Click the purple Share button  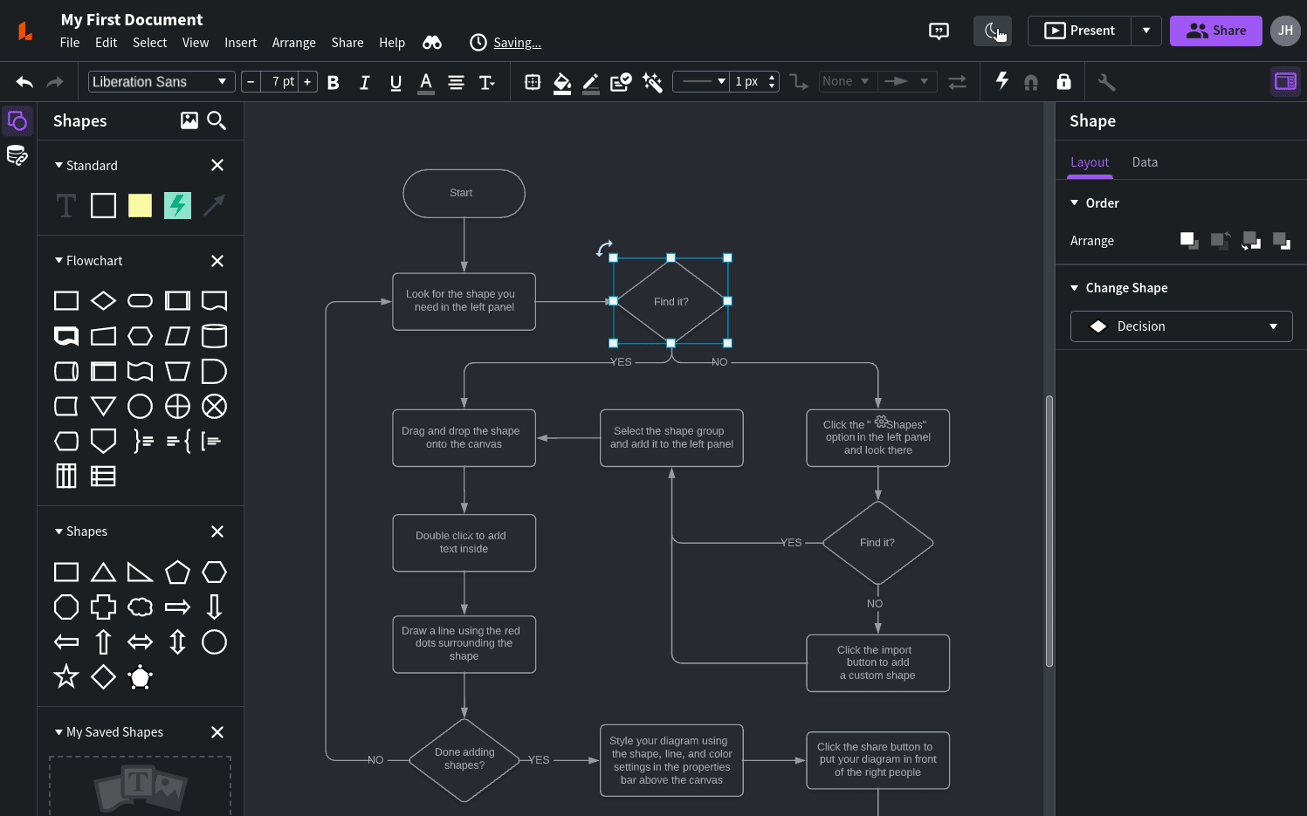[1216, 31]
